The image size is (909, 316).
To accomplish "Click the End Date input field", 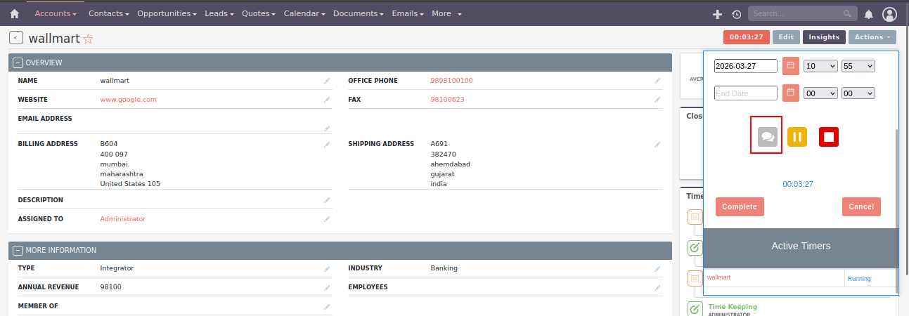I will point(745,93).
